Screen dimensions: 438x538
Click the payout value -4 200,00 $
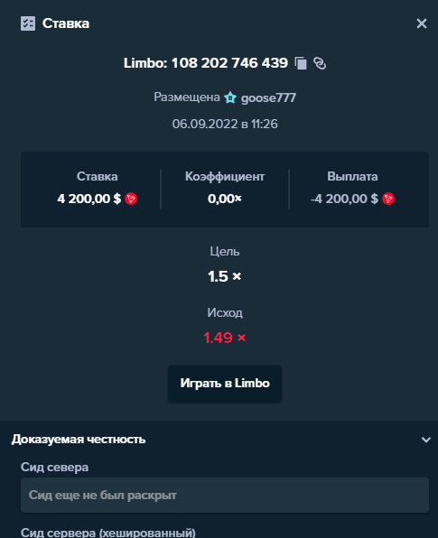(344, 199)
